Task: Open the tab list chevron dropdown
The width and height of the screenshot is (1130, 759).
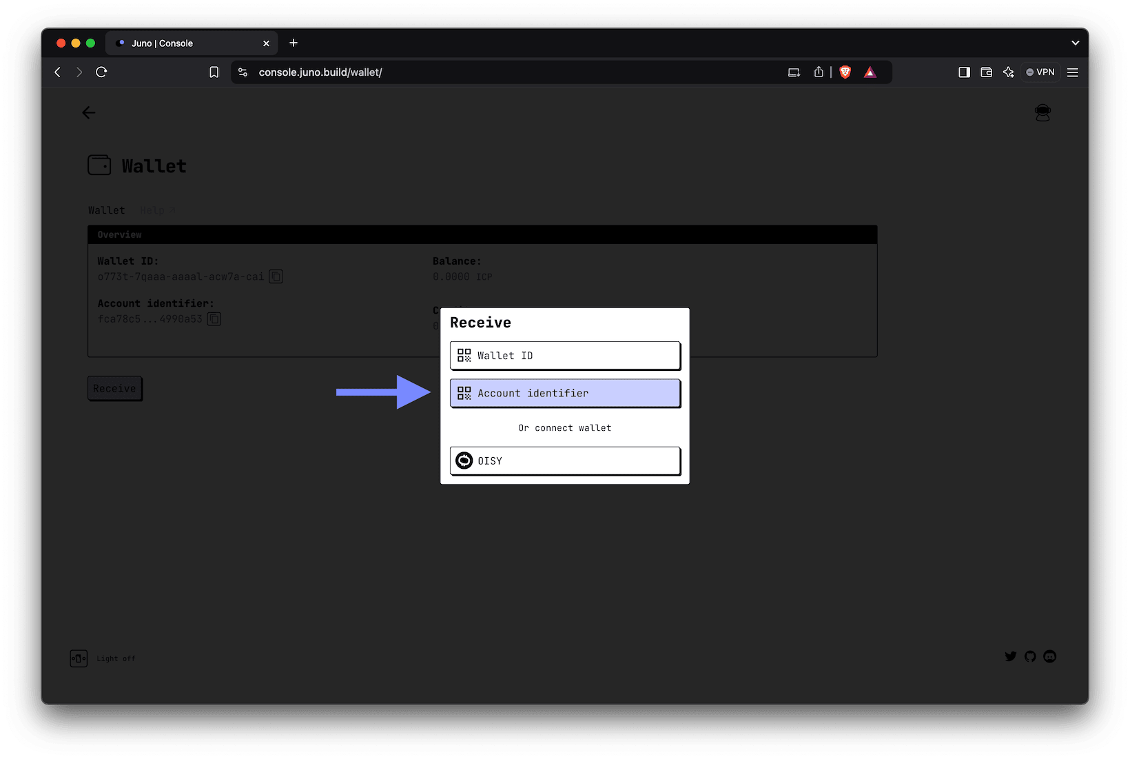Action: 1075,43
